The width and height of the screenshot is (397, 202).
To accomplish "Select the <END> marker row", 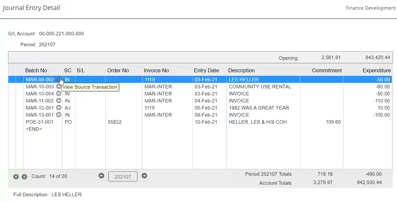I will point(34,129).
